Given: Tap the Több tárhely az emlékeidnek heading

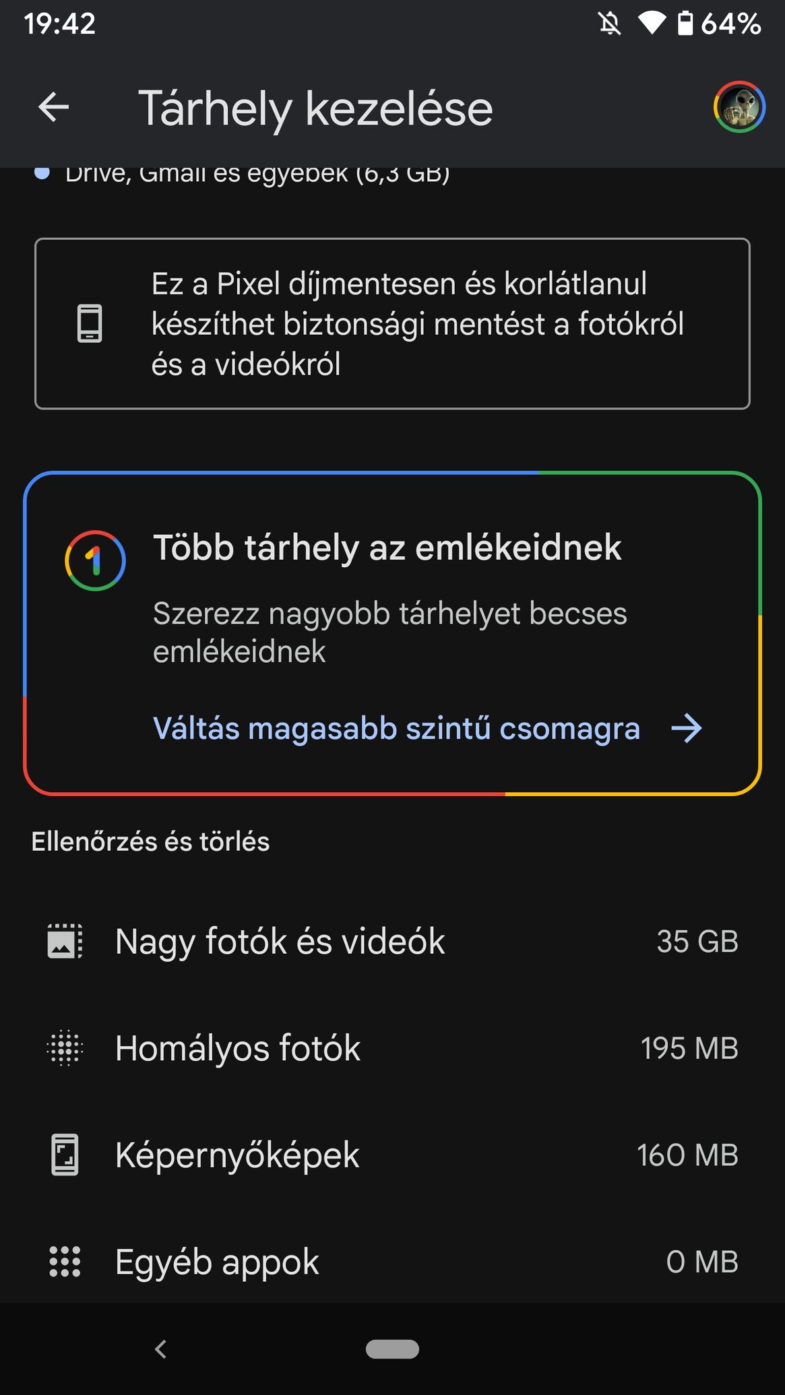Looking at the screenshot, I should coord(387,547).
